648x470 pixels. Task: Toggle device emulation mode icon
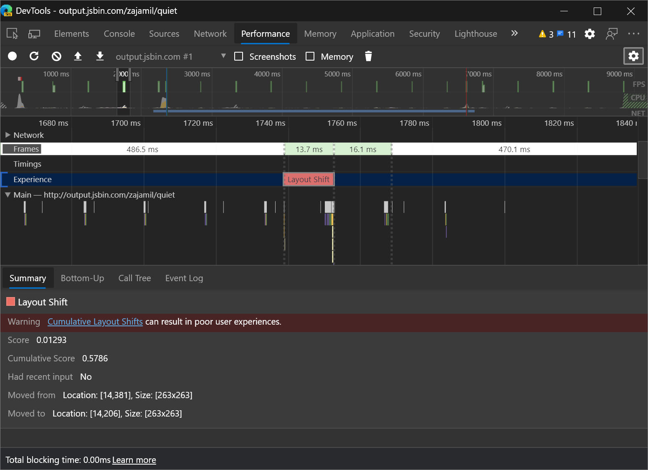(34, 34)
